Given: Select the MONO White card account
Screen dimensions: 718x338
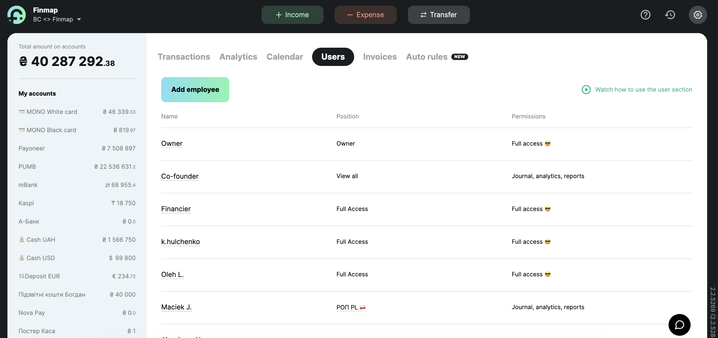Looking at the screenshot, I should coord(77,112).
